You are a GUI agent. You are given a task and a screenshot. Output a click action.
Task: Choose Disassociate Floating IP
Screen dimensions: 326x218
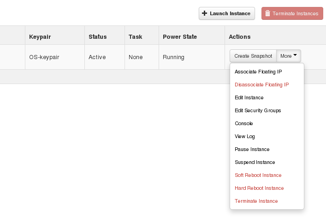click(x=261, y=85)
